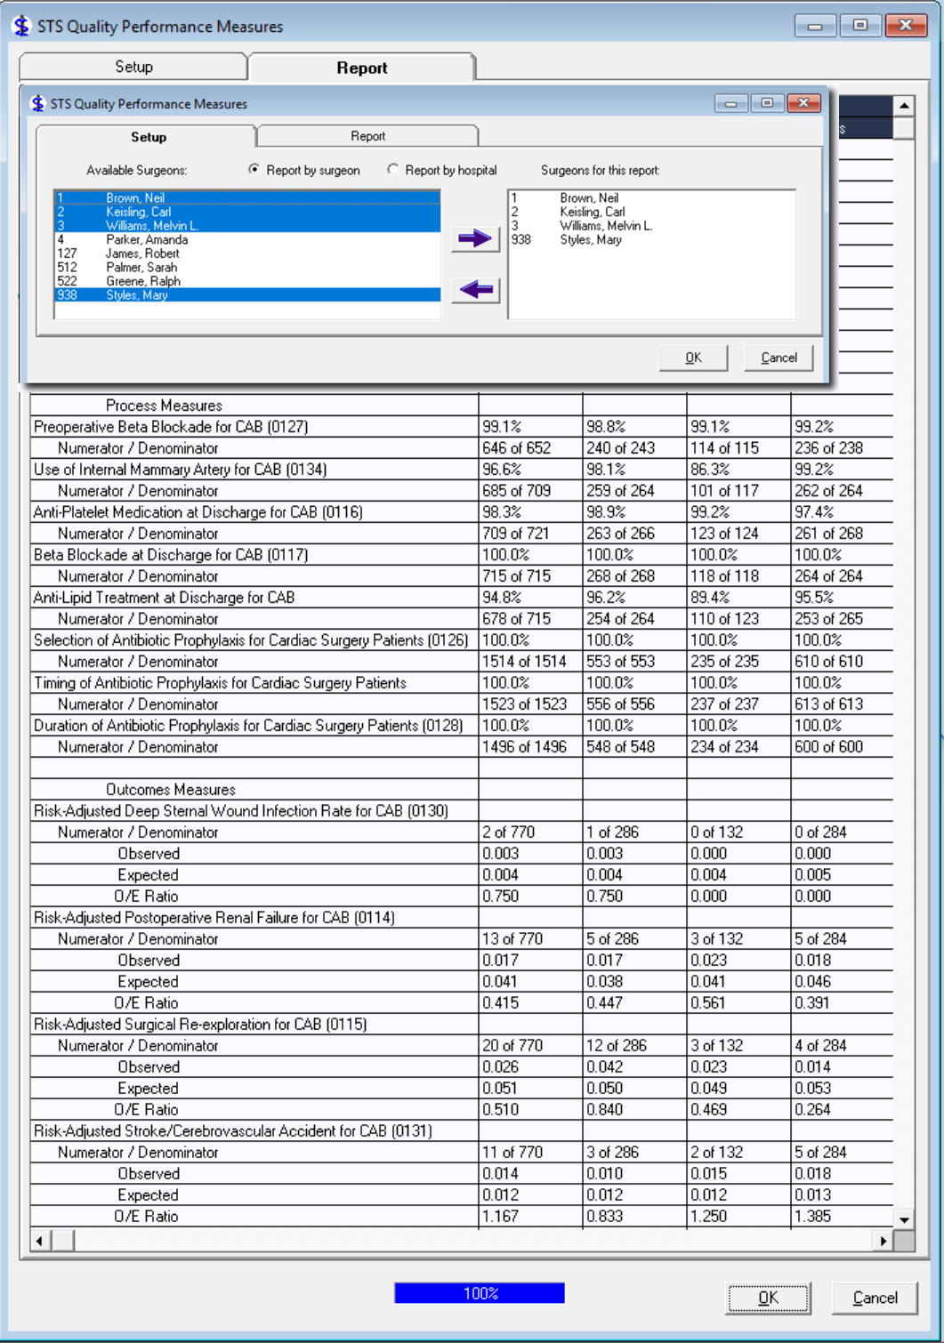Screen dimensions: 944x1343
Task: Click the cell showing 1514 of 1514
Action: click(531, 662)
